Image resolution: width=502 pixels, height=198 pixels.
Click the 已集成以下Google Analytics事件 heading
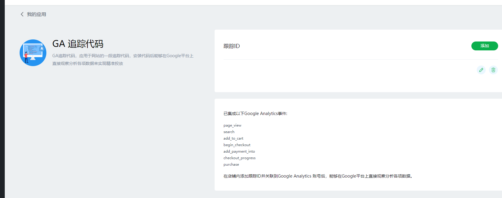pyautogui.click(x=255, y=114)
